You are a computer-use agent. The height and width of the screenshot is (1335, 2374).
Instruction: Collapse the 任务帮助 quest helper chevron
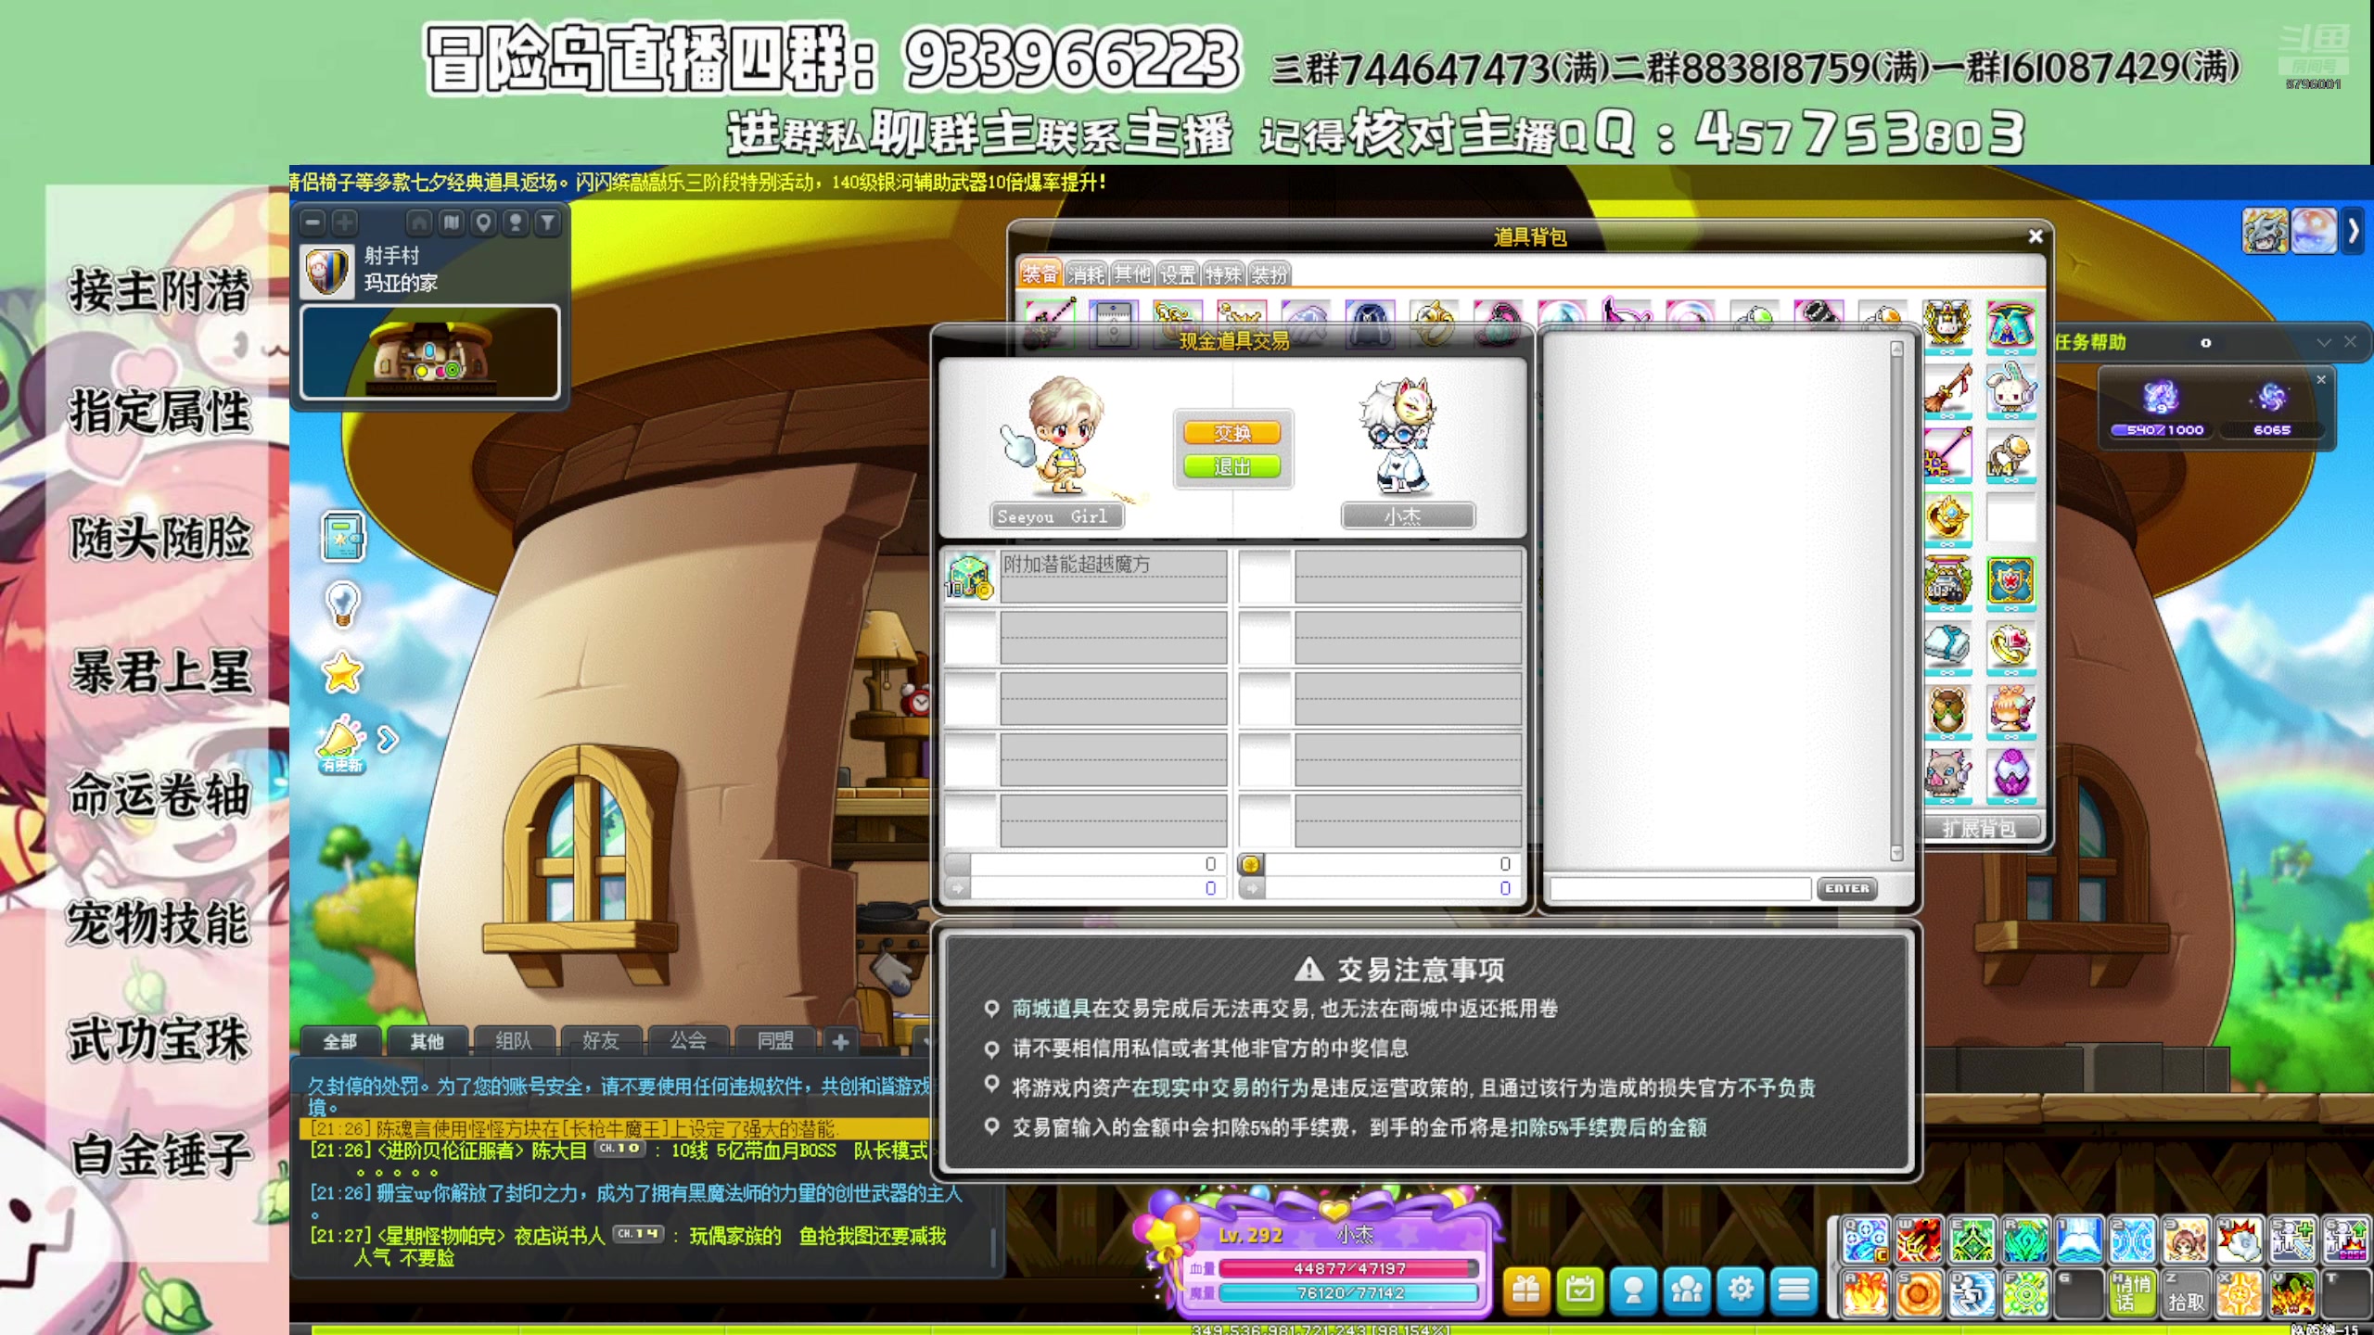click(2323, 342)
